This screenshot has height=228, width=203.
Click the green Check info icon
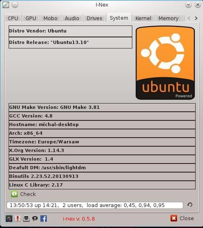(14, 194)
